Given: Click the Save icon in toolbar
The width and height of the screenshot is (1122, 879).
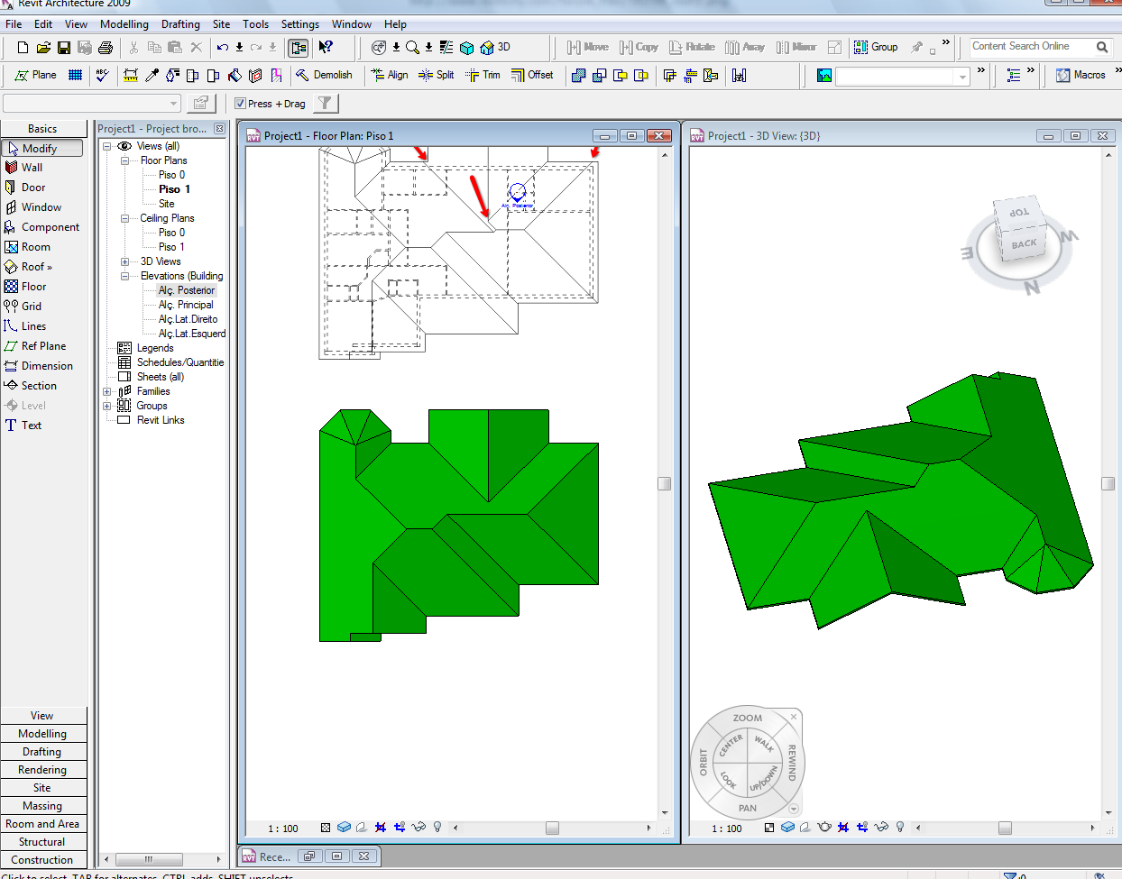Looking at the screenshot, I should coord(64,47).
